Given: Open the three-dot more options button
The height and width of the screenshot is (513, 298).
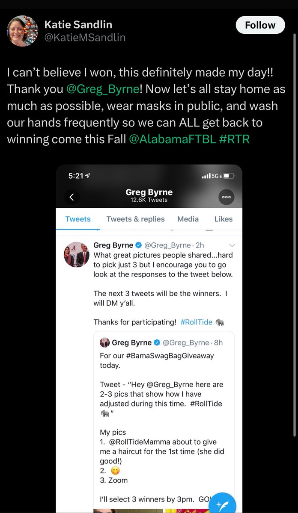Looking at the screenshot, I should coord(226,197).
